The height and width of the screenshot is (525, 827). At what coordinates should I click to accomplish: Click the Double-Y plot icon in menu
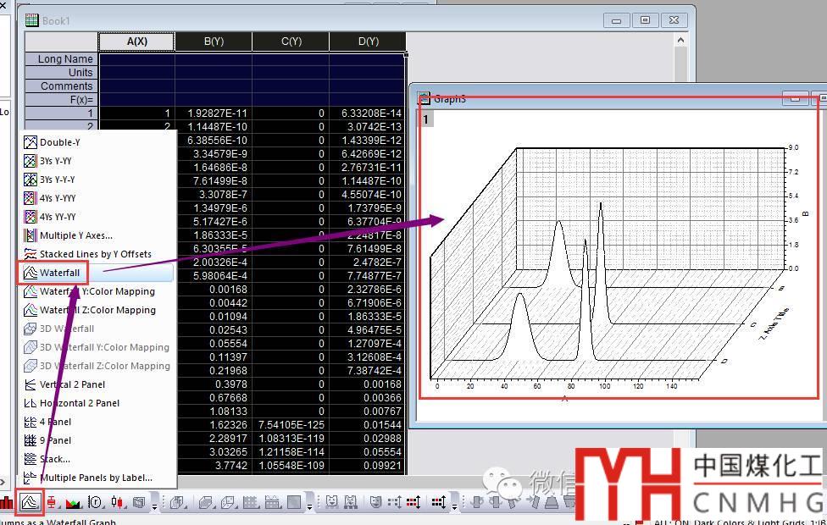(31, 142)
